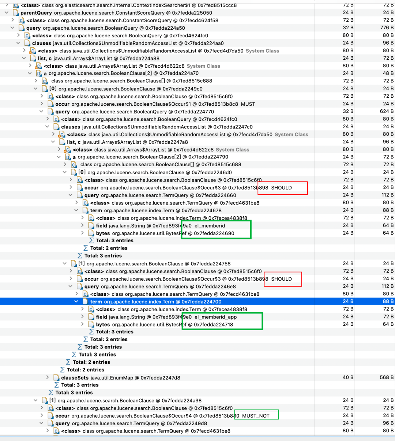This screenshot has height=441, width=395.
Task: Click the 'MUST_NOT' occur value text
Action: [256, 416]
